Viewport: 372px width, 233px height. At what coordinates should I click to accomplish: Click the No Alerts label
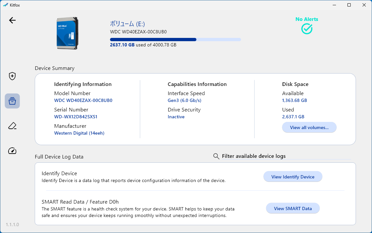tap(307, 19)
